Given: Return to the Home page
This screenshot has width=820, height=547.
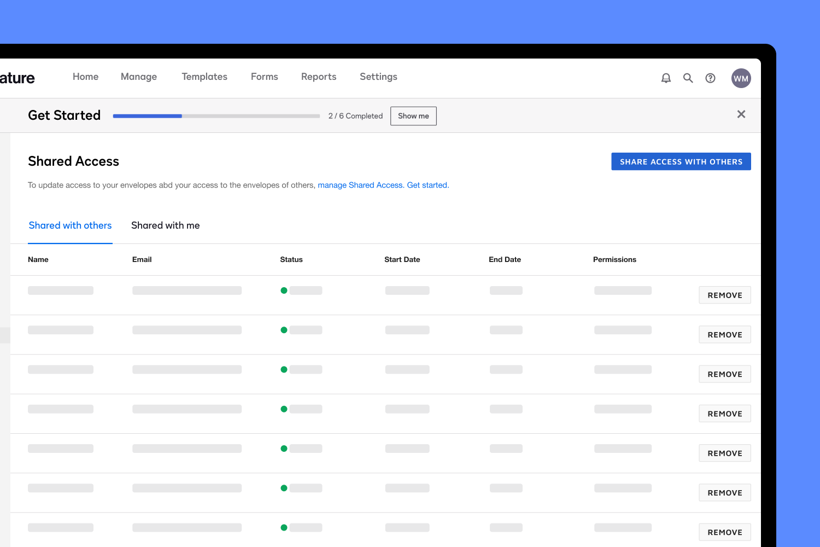Looking at the screenshot, I should tap(85, 77).
